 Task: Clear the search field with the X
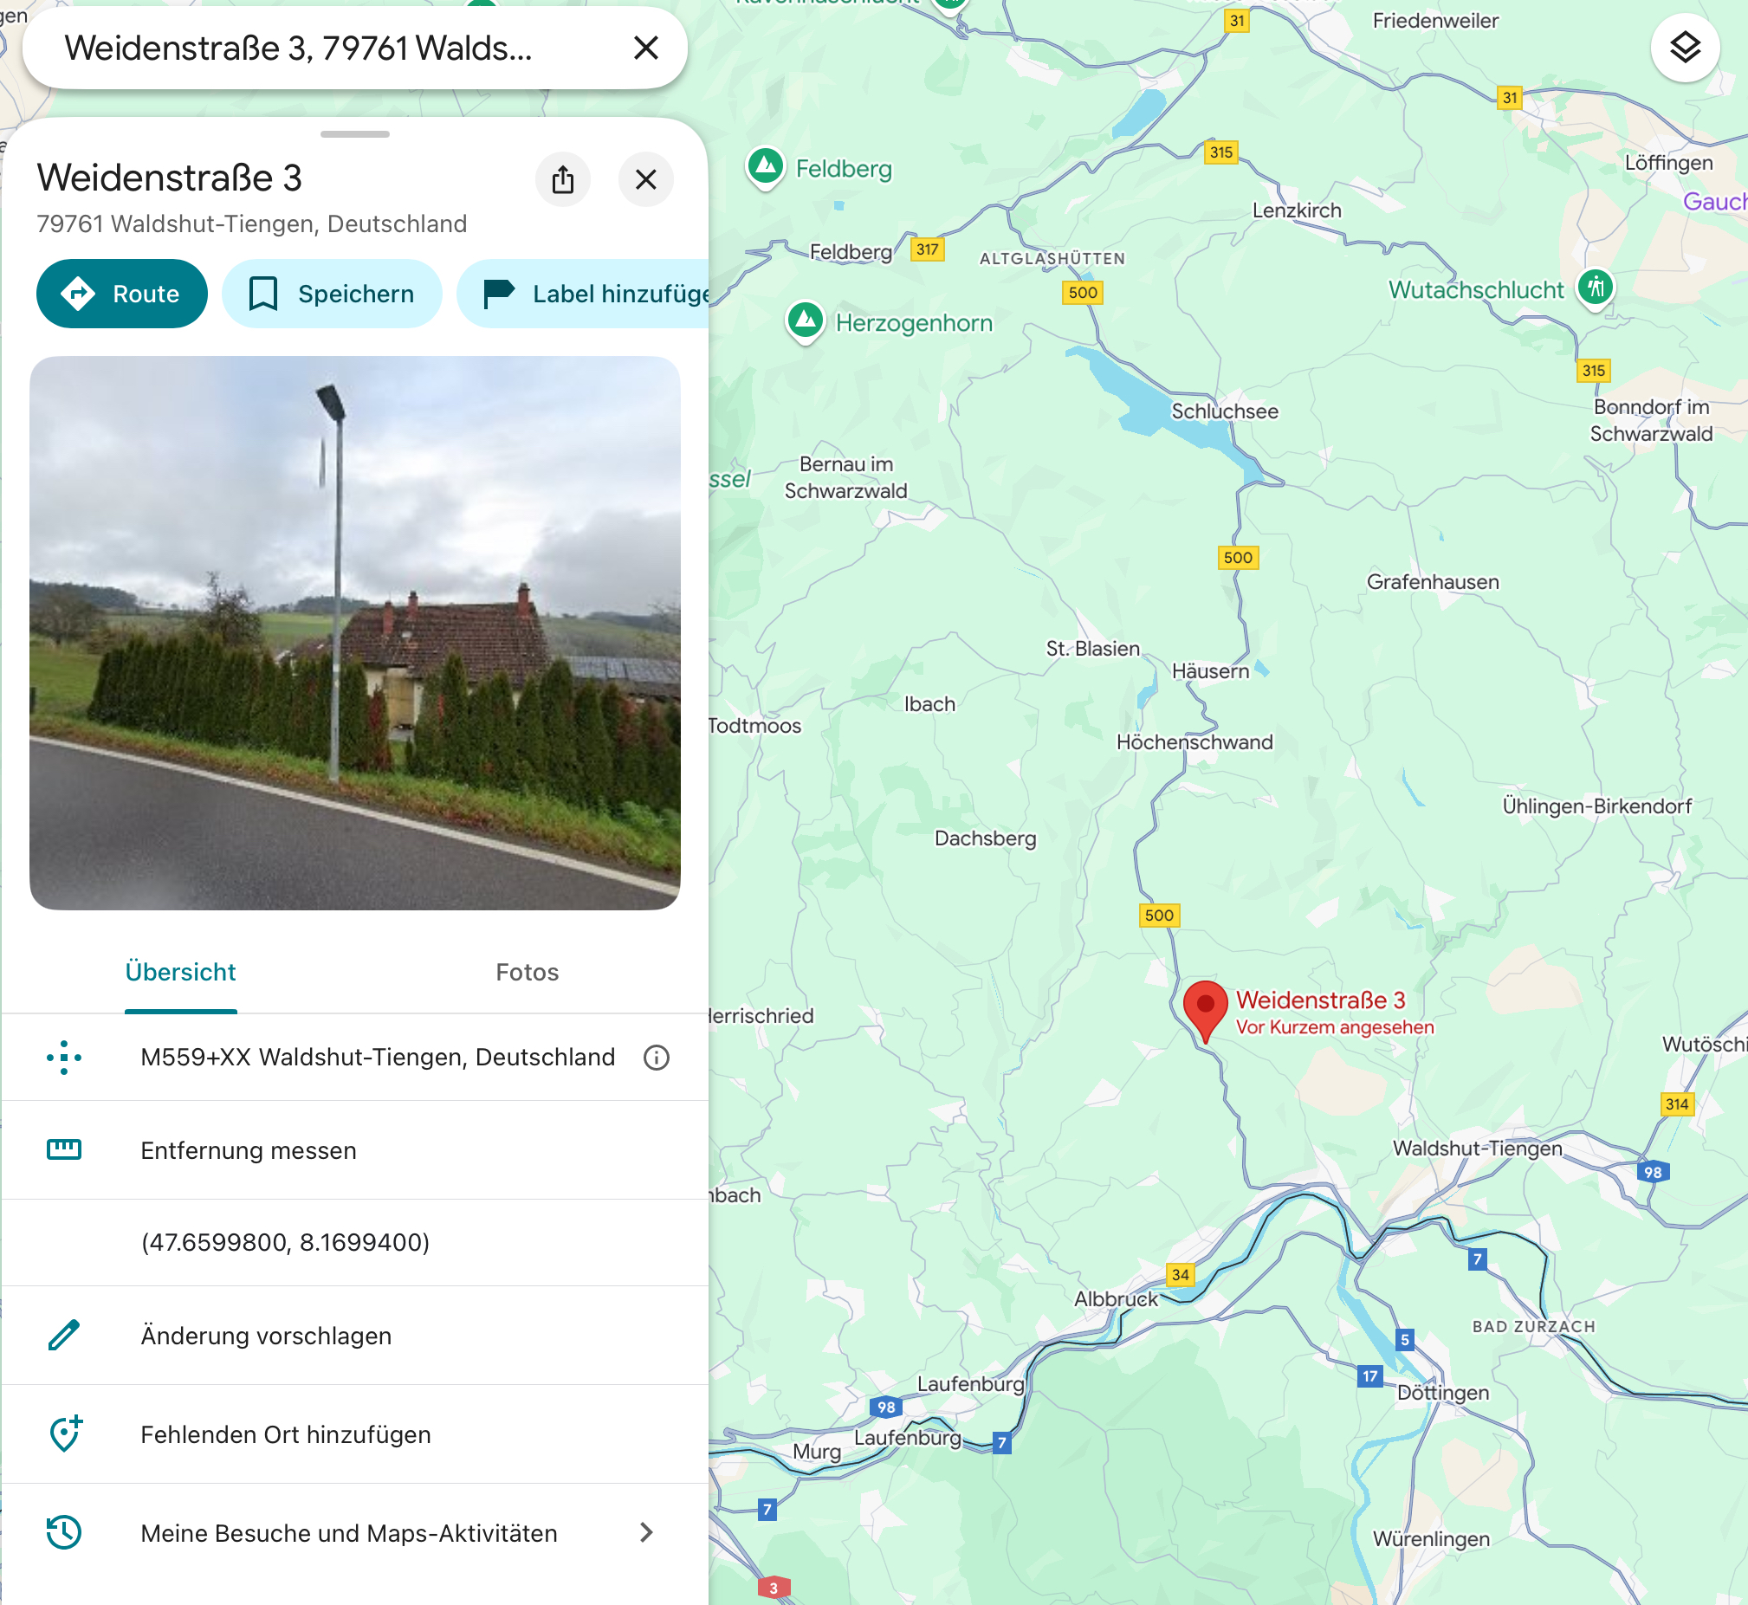pyautogui.click(x=646, y=48)
